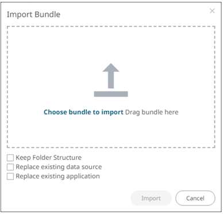
Task: Click the Drag bundle here text
Action: tap(152, 112)
